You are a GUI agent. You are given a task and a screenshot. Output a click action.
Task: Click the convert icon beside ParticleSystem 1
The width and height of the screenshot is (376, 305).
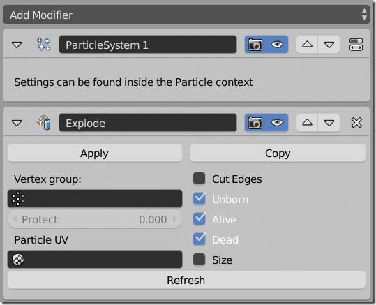(x=356, y=45)
